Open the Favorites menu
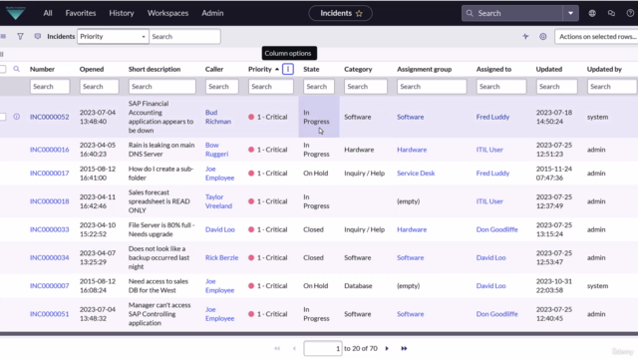Viewport: 638px width, 359px height. pyautogui.click(x=81, y=13)
